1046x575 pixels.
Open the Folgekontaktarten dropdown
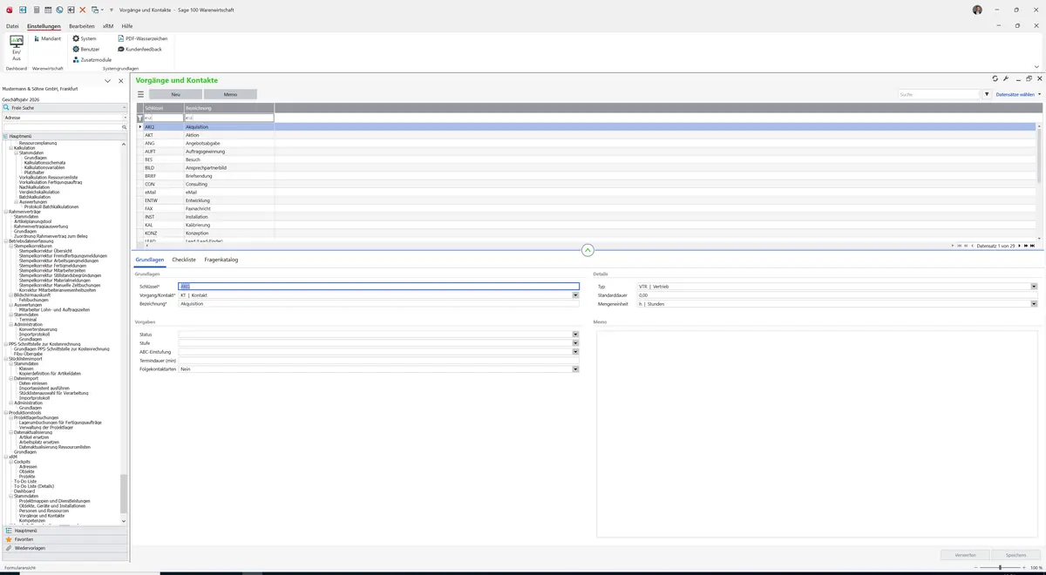point(575,369)
